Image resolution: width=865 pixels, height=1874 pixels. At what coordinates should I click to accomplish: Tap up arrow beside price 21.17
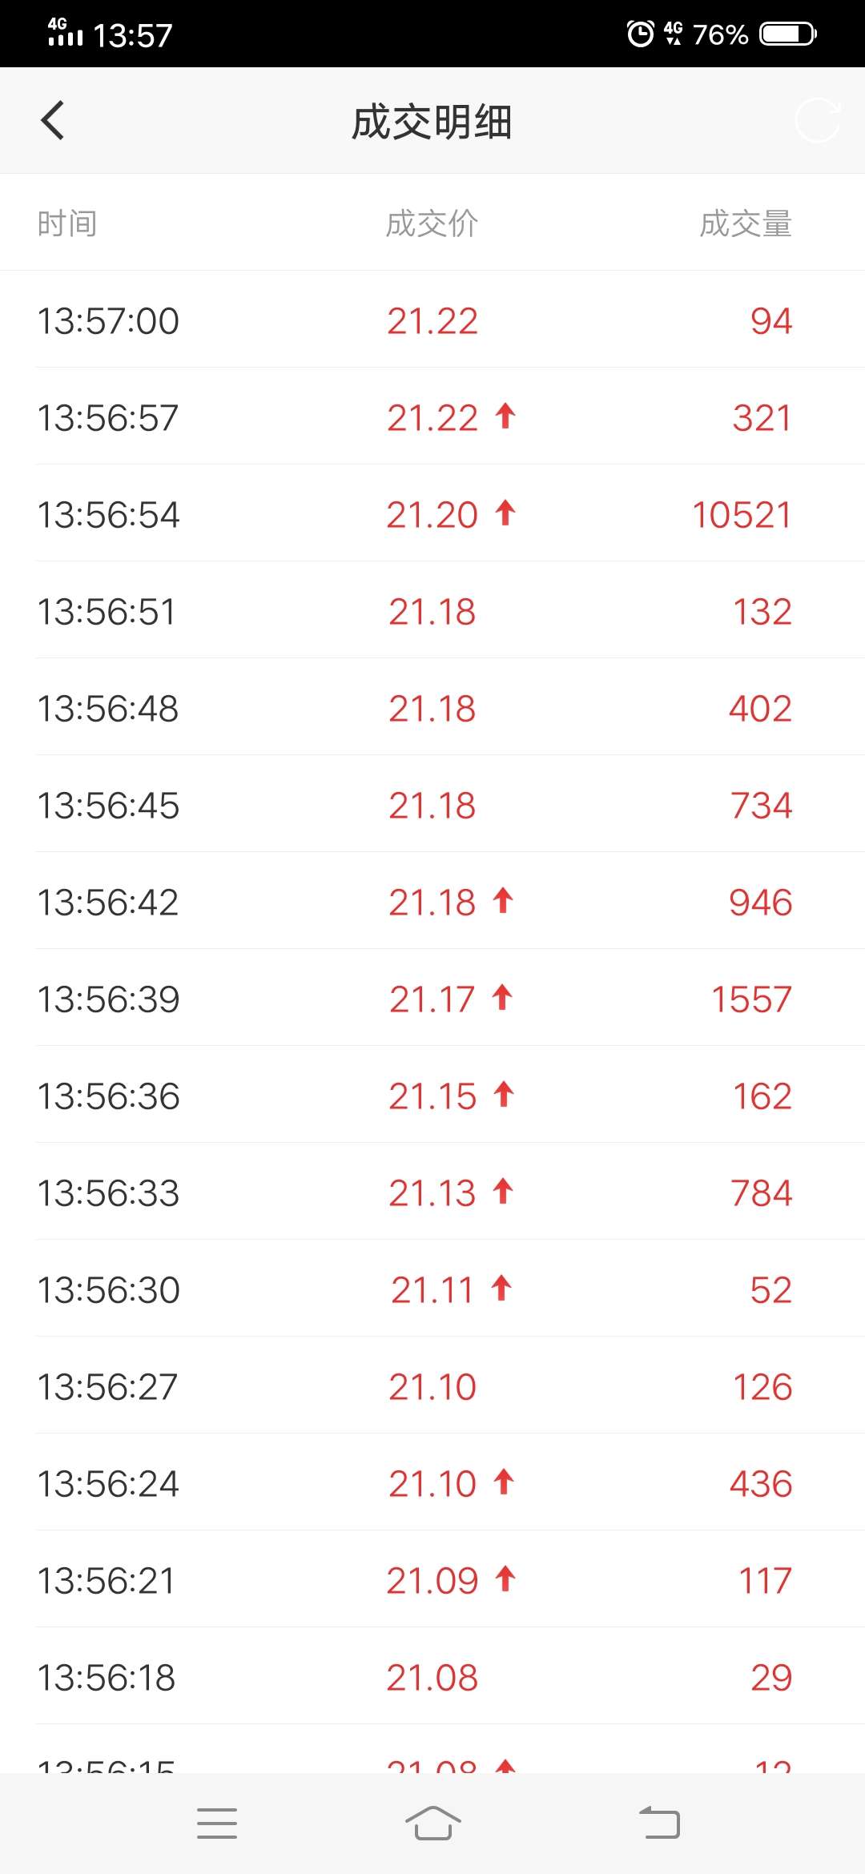coord(502,998)
